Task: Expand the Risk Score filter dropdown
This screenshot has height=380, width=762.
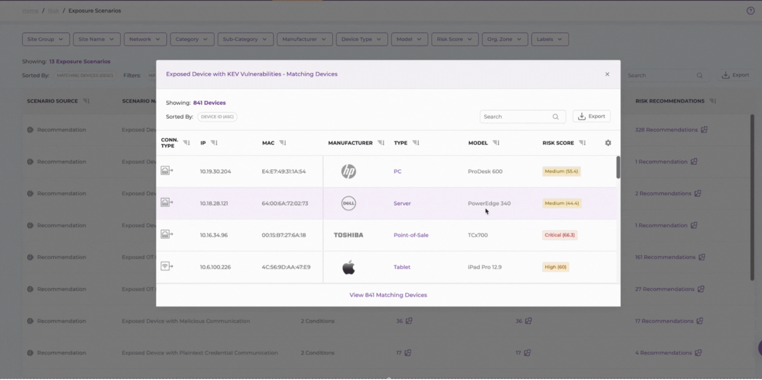Action: click(x=454, y=39)
